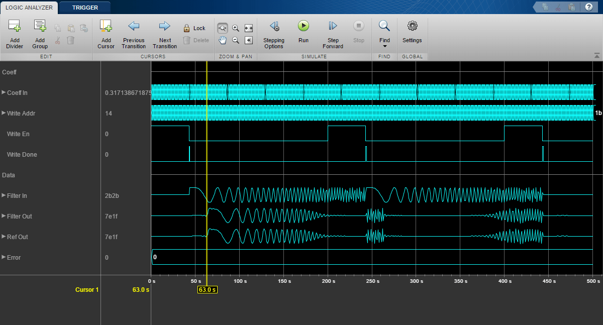The image size is (603, 325).
Task: Open the Help question mark
Action: coord(588,7)
